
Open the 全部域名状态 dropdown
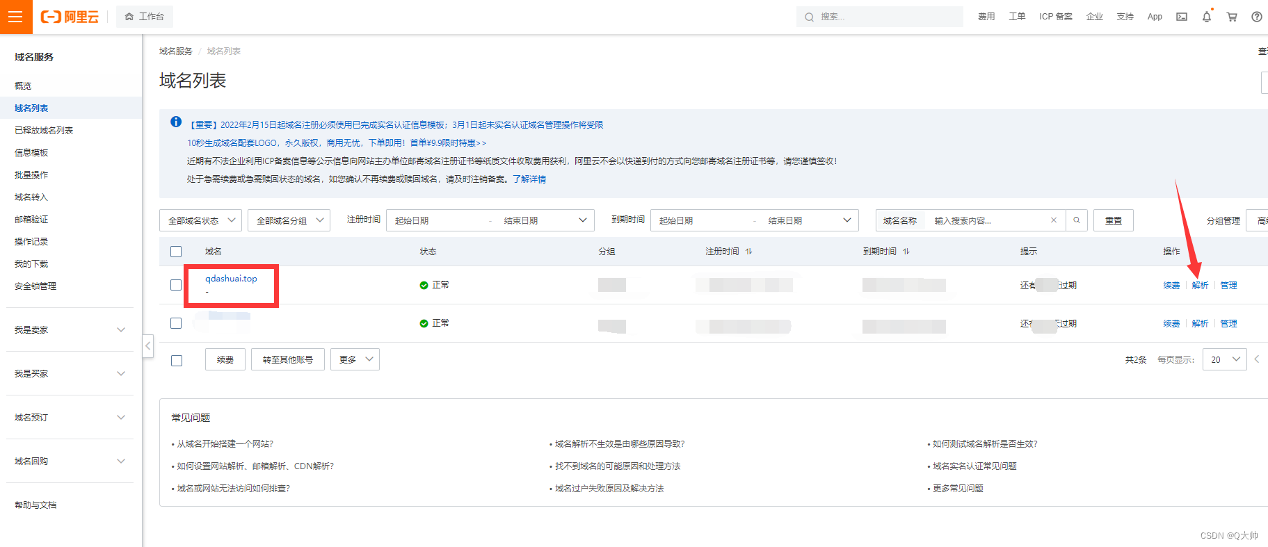click(200, 220)
